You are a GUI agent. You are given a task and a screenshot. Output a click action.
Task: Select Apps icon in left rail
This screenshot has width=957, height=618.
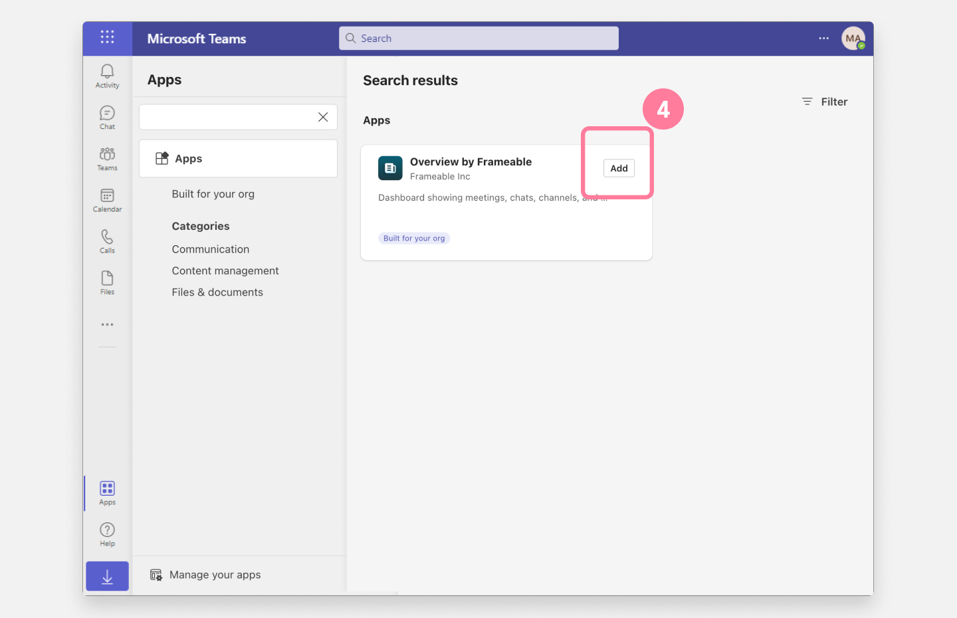tap(107, 493)
